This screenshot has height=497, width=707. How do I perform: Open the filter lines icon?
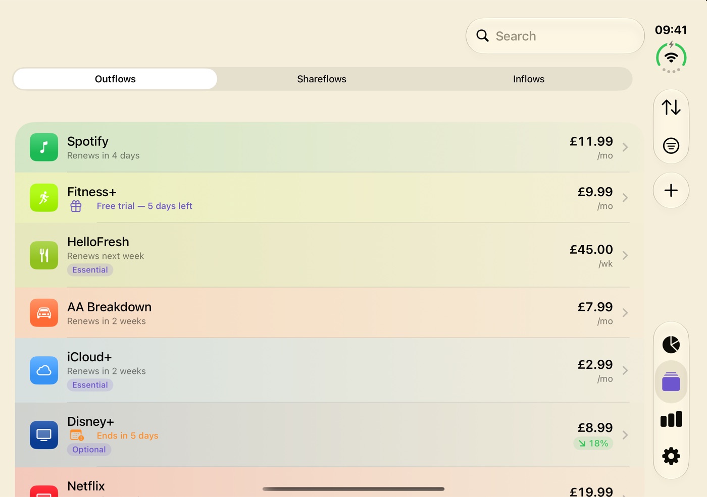point(671,146)
